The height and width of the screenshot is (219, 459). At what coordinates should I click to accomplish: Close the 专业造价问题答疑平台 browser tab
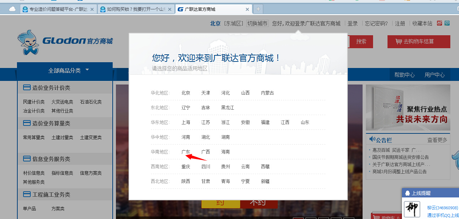coord(92,9)
